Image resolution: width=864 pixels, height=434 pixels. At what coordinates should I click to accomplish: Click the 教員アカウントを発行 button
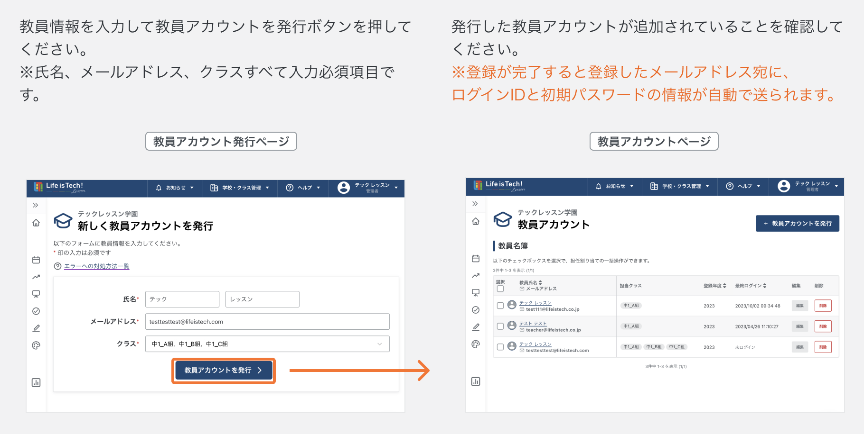pos(223,371)
